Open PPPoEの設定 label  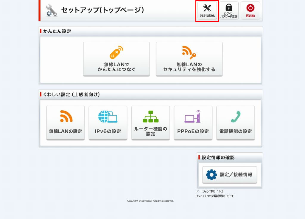[x=193, y=131]
